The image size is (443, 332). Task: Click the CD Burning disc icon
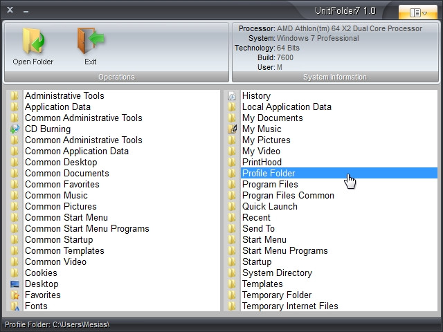[15, 129]
